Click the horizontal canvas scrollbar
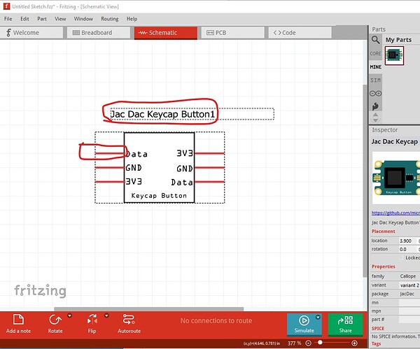 coord(148,309)
